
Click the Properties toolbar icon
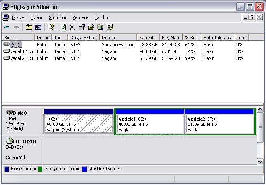pos(82,27)
